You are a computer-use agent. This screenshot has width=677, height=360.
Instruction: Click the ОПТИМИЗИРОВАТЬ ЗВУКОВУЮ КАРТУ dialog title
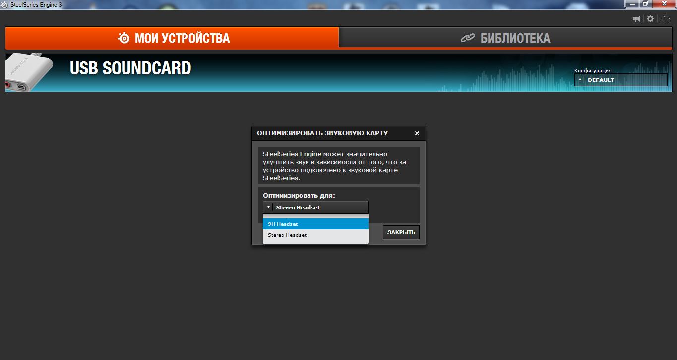tap(322, 133)
